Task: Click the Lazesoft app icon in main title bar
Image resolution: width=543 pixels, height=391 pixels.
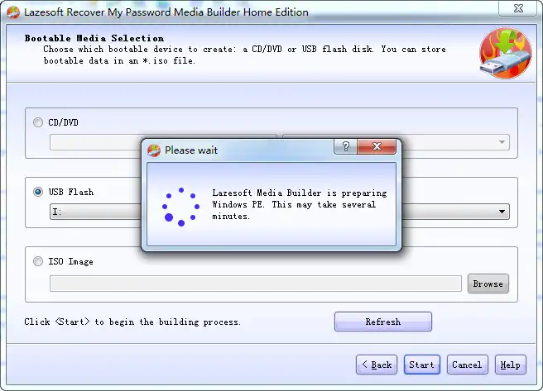Action: (13, 12)
